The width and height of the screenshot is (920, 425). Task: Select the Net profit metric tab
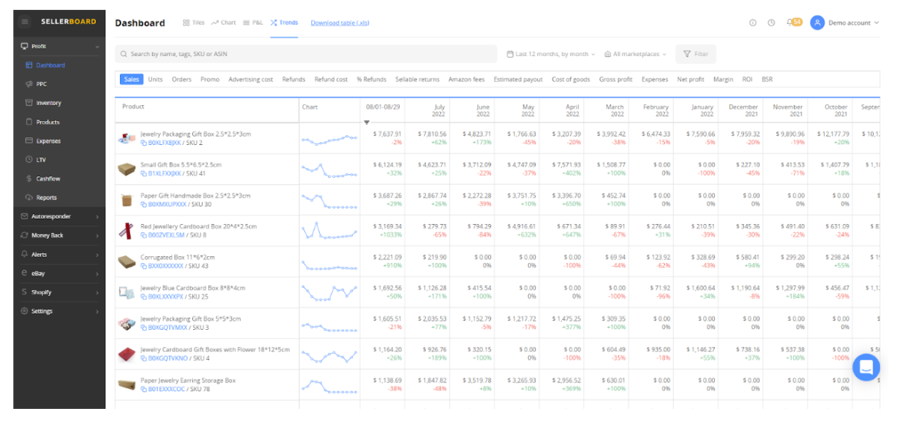pyautogui.click(x=690, y=79)
